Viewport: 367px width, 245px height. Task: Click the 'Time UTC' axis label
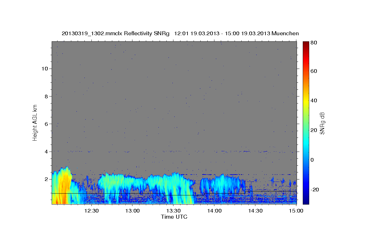(174, 217)
